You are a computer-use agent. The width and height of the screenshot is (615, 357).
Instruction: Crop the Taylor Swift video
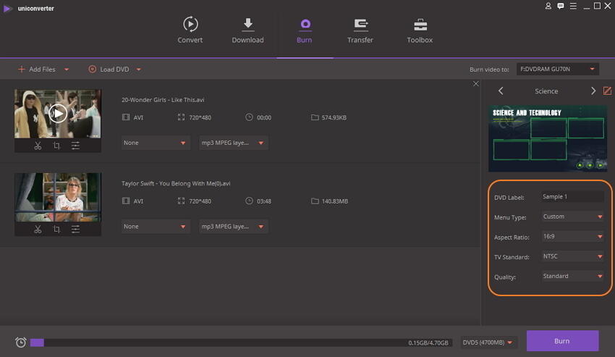[x=56, y=229]
